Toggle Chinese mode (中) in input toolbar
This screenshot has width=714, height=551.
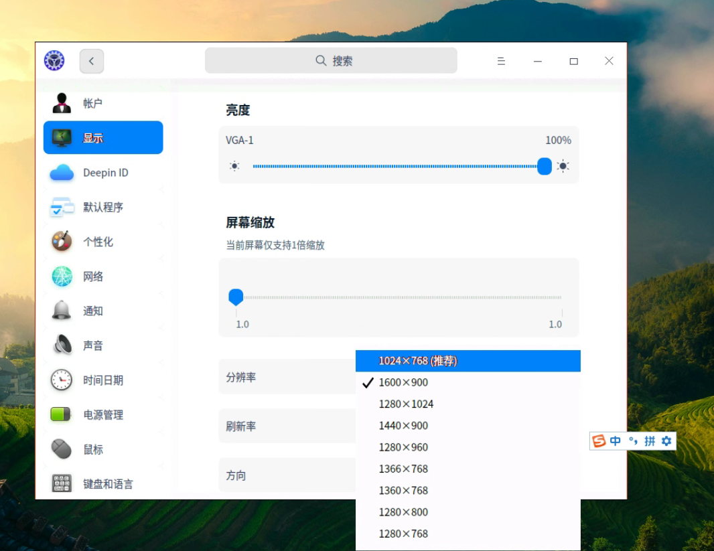click(615, 441)
